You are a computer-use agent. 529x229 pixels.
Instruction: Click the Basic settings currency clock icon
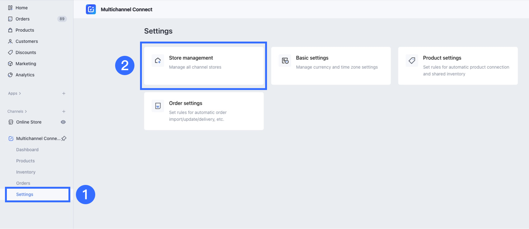click(285, 61)
